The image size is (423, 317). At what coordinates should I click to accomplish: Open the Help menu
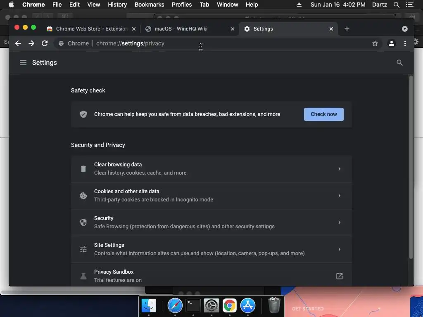(252, 5)
